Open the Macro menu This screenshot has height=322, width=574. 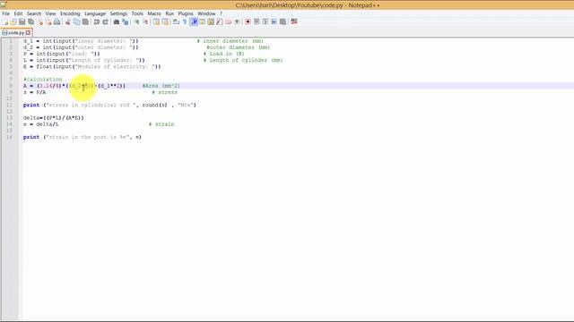[x=154, y=13]
